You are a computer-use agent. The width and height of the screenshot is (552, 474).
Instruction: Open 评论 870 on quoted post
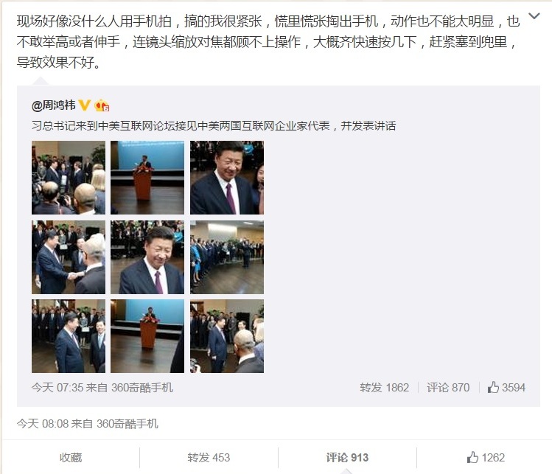(448, 387)
